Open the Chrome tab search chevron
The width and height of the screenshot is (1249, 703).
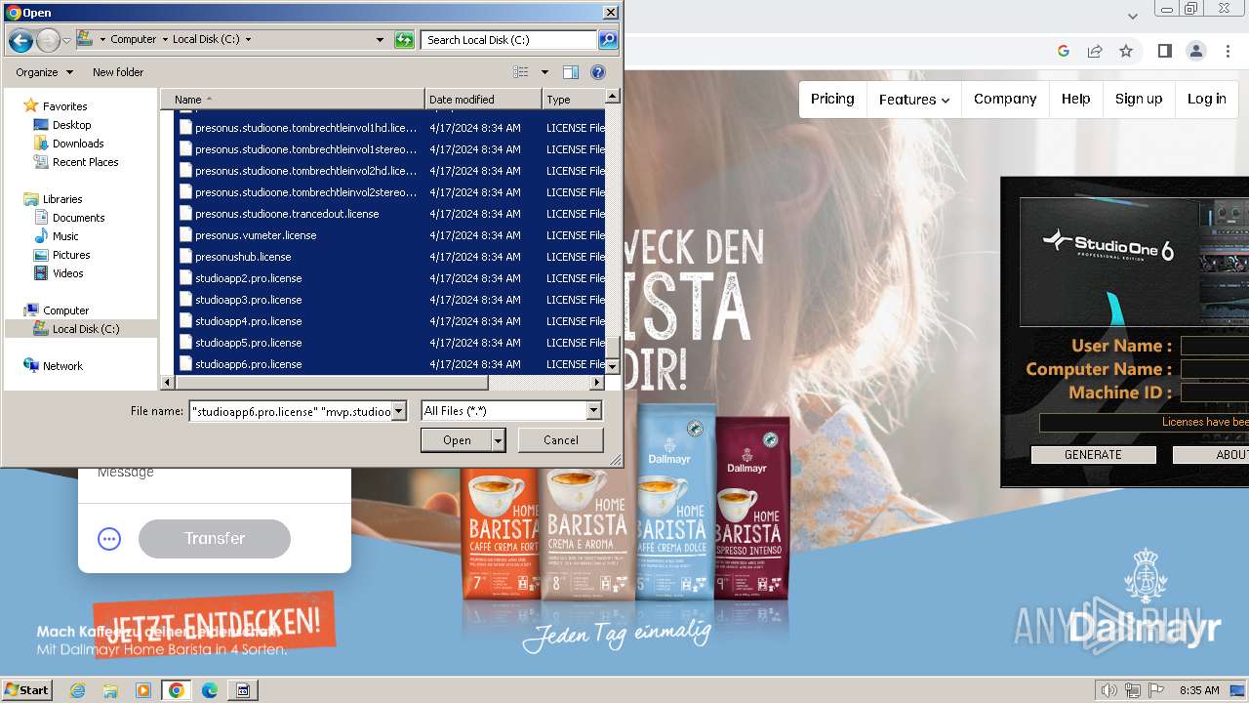[x=1133, y=16]
